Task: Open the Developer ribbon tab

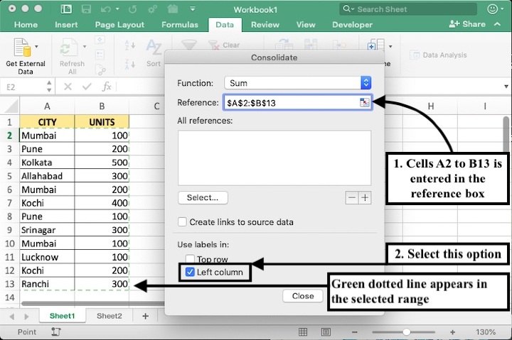Action: tap(352, 24)
